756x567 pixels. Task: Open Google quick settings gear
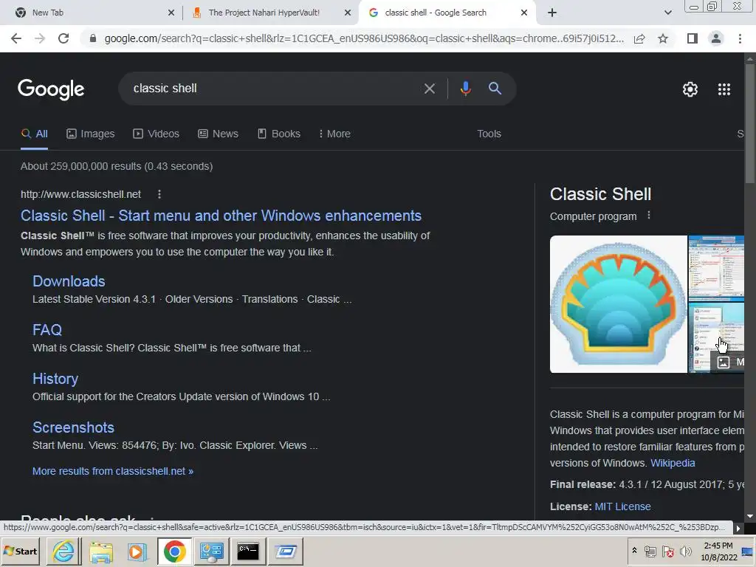(x=690, y=89)
